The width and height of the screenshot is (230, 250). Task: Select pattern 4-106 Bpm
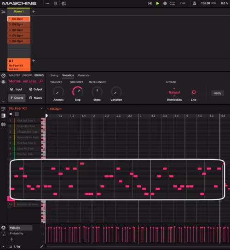(19, 35)
